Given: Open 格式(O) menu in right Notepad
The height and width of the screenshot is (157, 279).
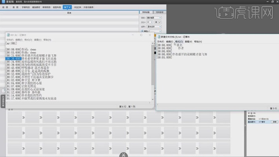Looking at the screenshot, I should point(178,41).
